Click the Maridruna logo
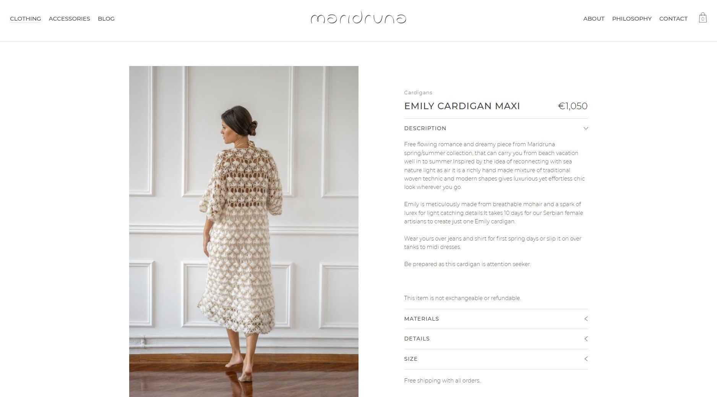The width and height of the screenshot is (717, 397). [358, 18]
